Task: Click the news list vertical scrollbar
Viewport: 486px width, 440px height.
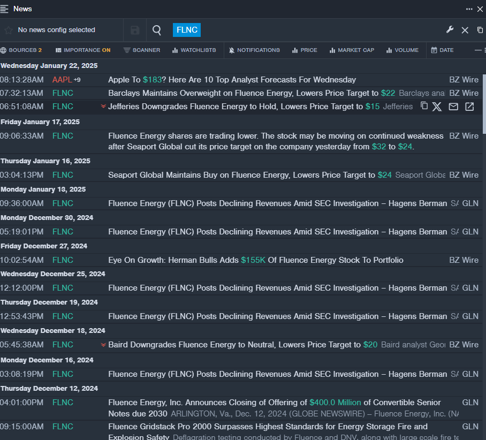Action: (484, 104)
